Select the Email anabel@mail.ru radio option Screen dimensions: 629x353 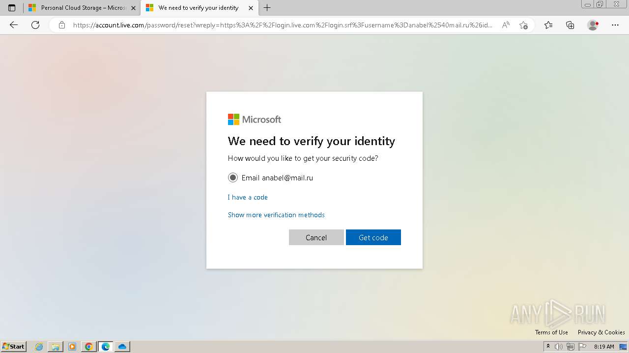click(x=233, y=177)
